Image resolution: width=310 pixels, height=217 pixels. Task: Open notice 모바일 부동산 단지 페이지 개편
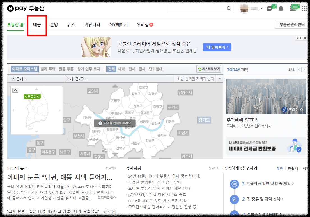(x=159, y=188)
